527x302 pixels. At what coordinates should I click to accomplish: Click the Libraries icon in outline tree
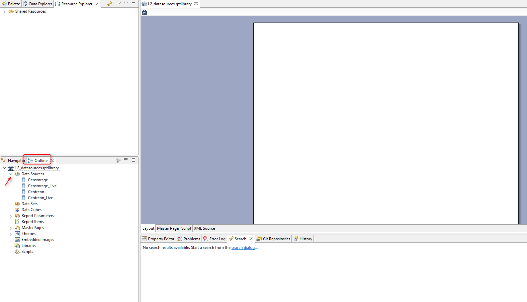17,246
